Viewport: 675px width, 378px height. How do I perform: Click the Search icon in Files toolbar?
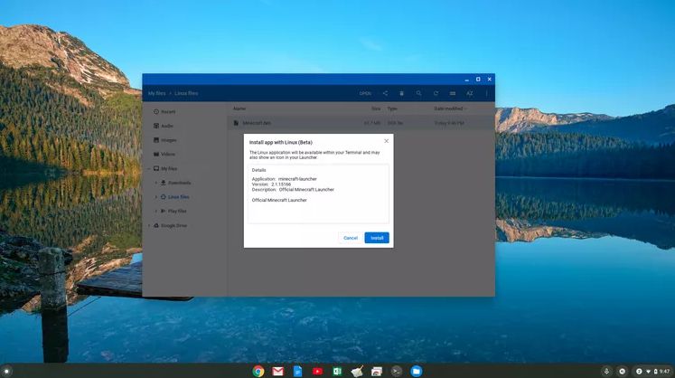click(418, 93)
